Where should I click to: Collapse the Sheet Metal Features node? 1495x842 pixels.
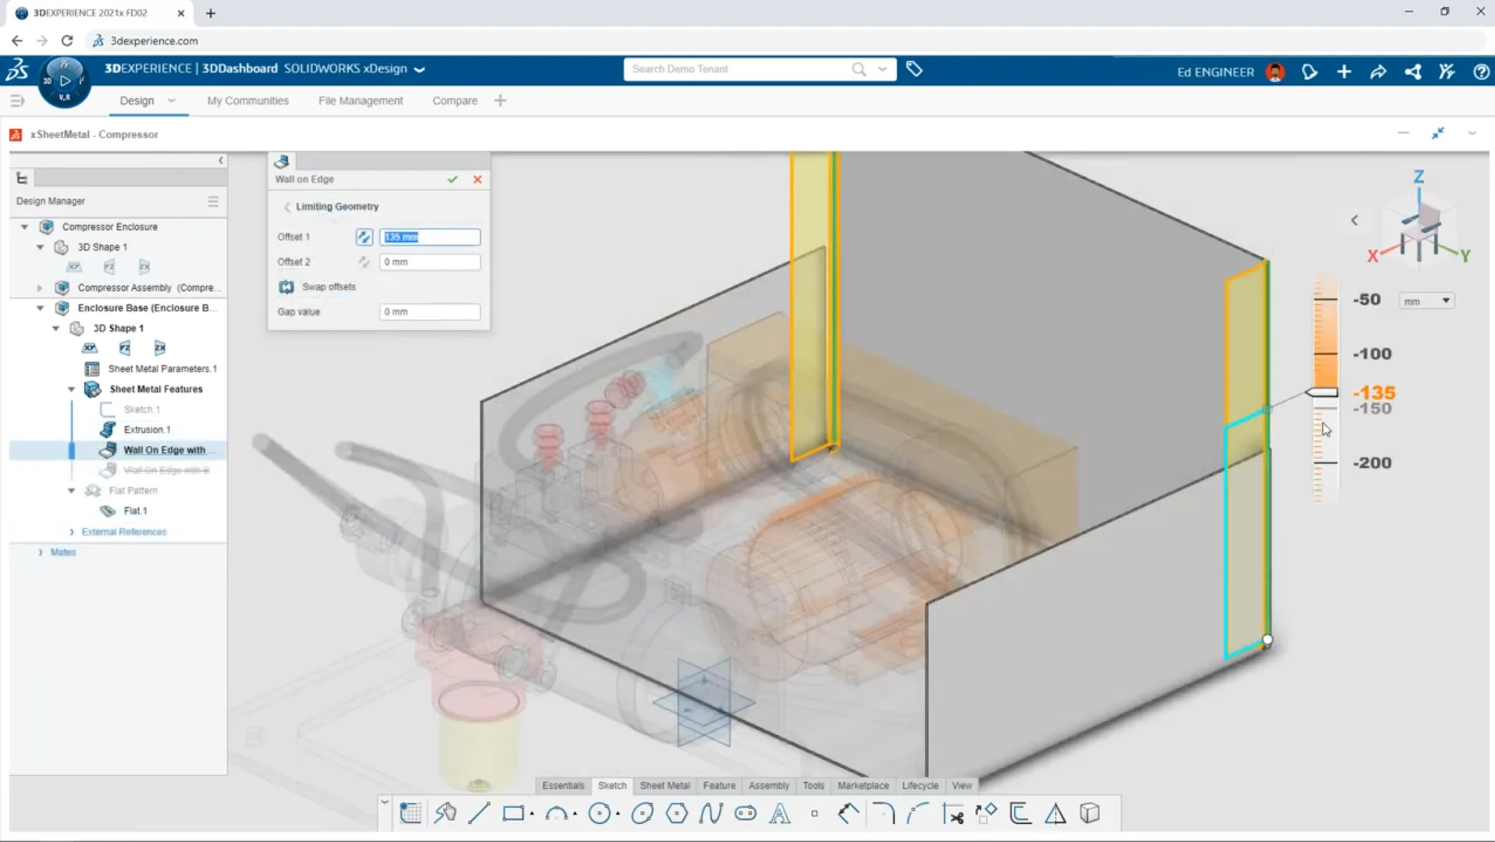pyautogui.click(x=71, y=389)
